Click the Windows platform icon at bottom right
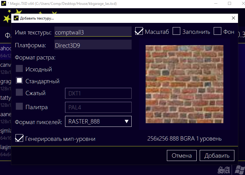 pos(238,170)
